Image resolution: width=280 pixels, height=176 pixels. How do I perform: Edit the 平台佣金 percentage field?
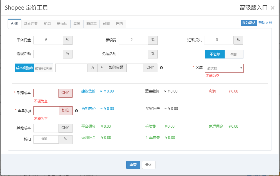[48, 40]
